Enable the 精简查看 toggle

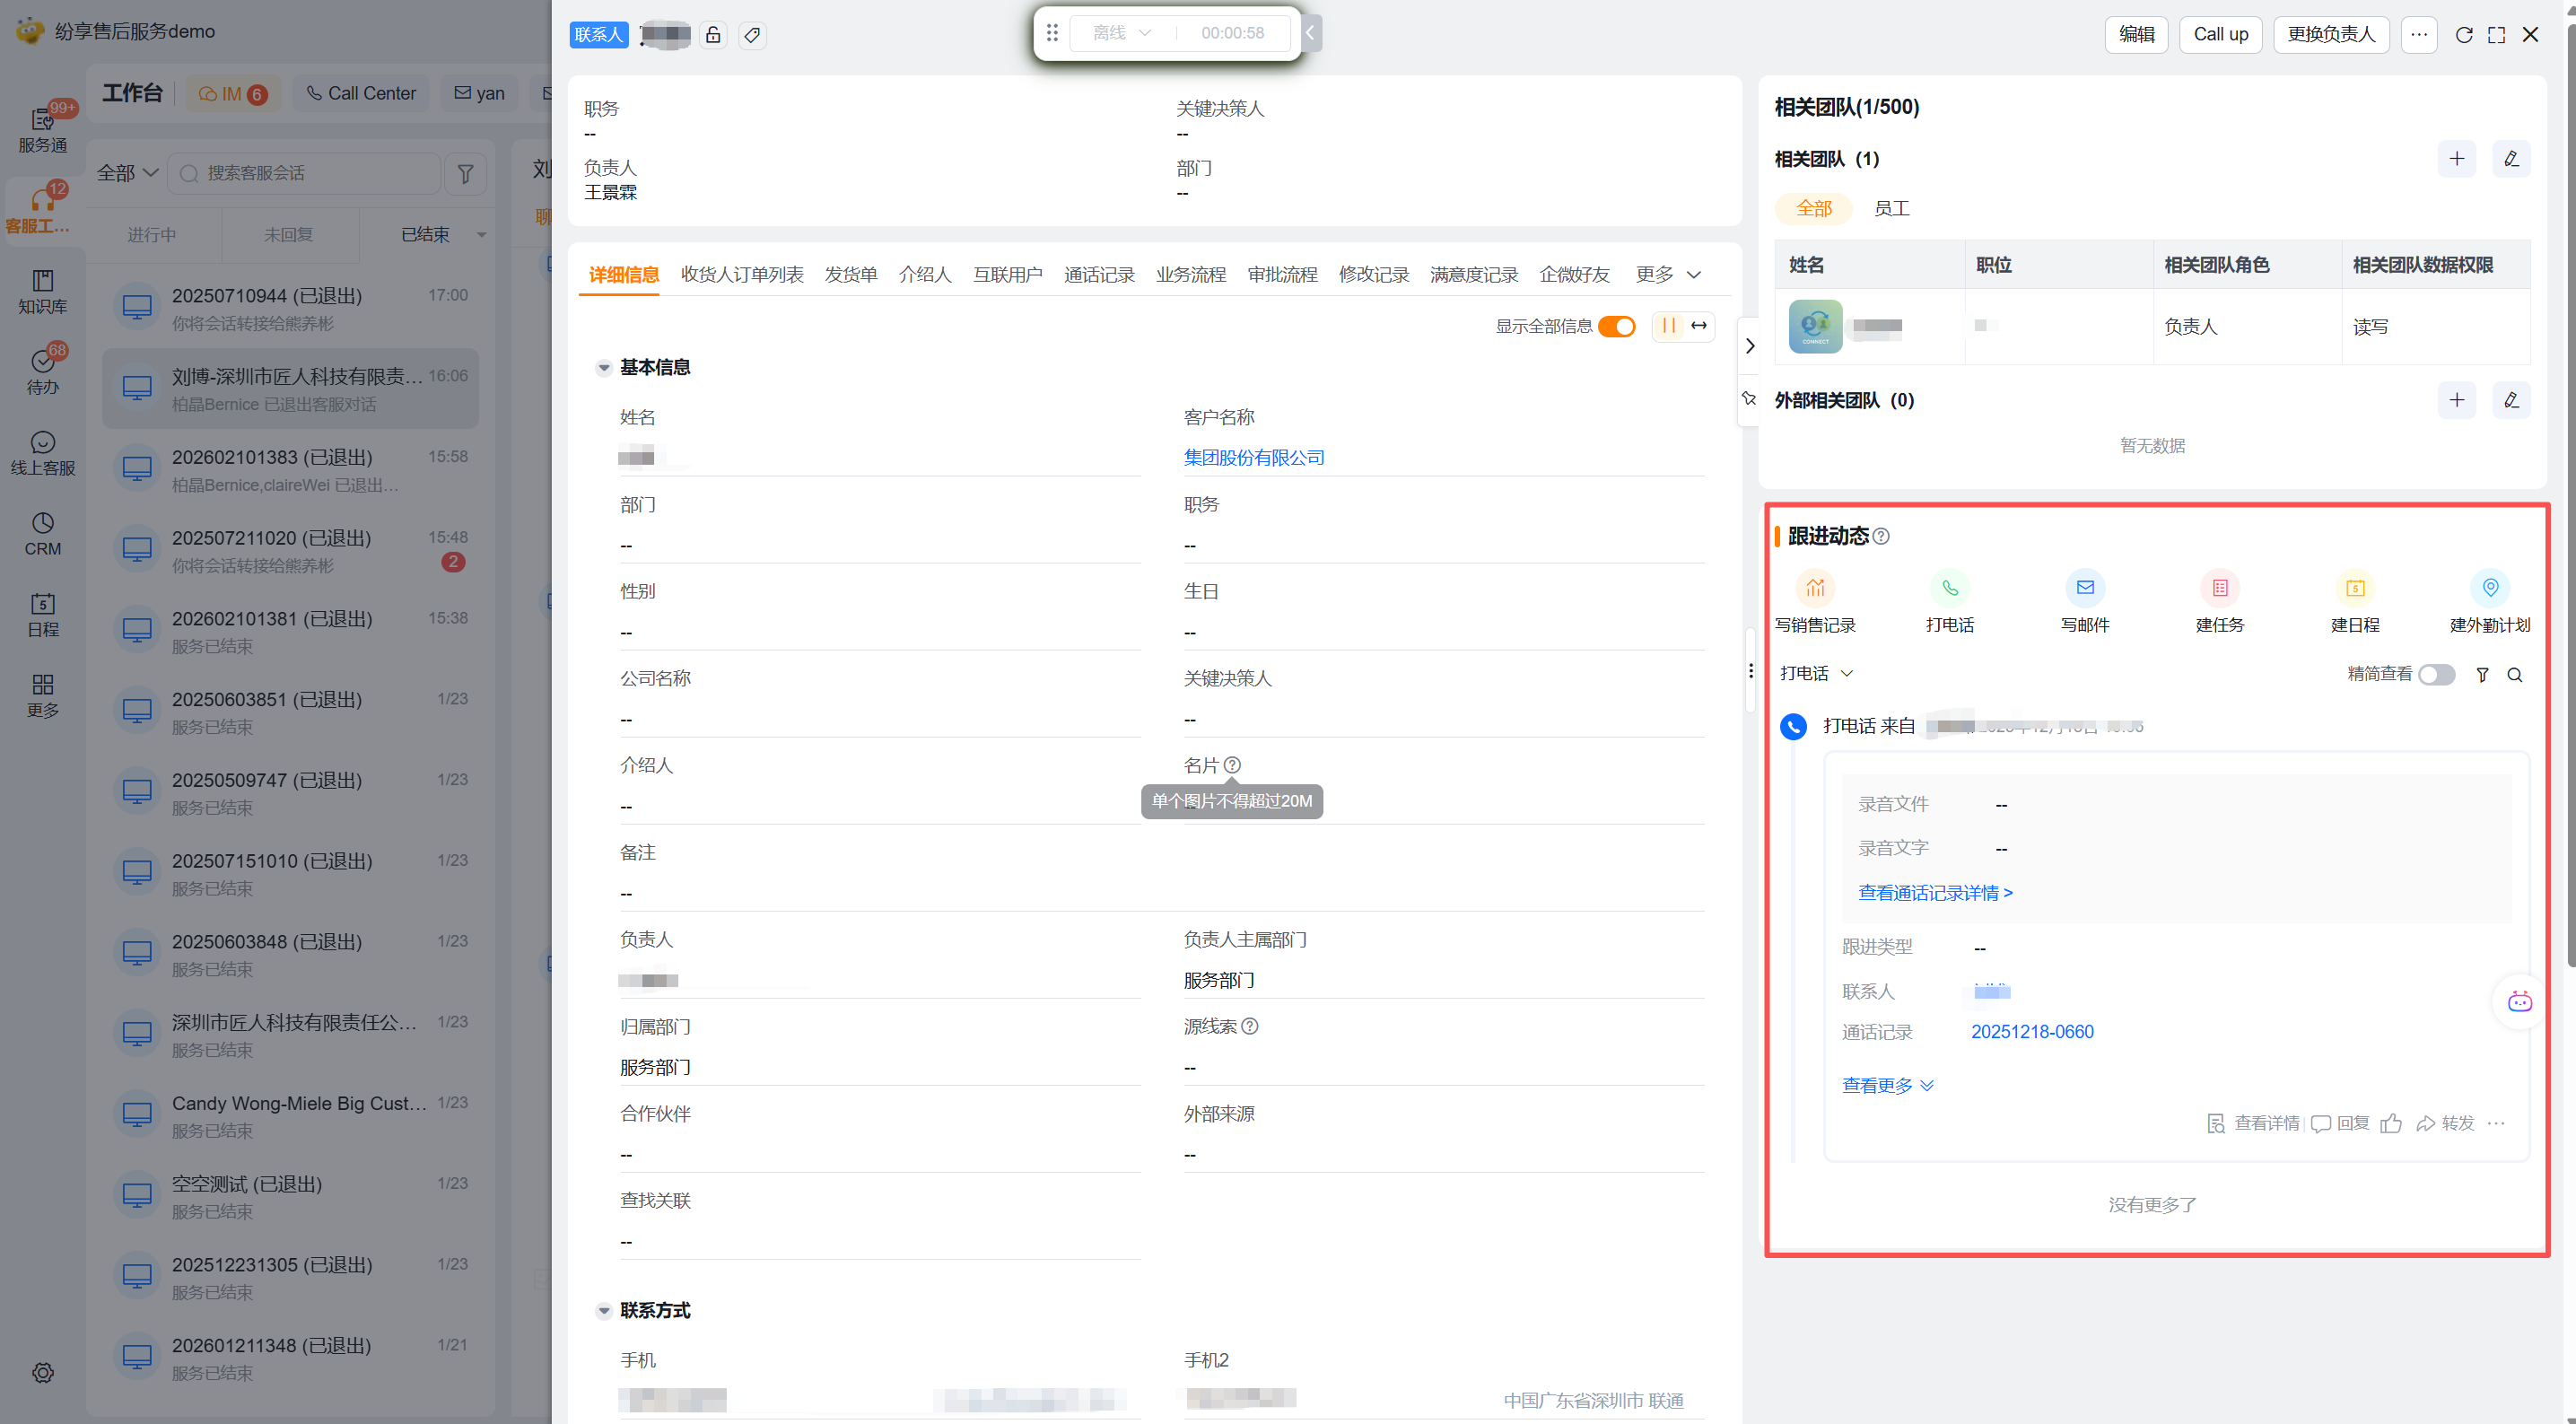pos(2435,675)
